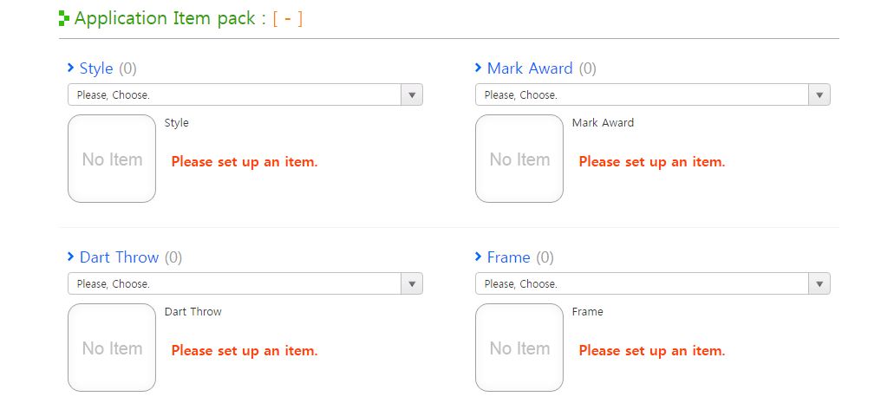The width and height of the screenshot is (881, 403).
Task: Click the Dart Throw section heading link
Action: pyautogui.click(x=119, y=257)
